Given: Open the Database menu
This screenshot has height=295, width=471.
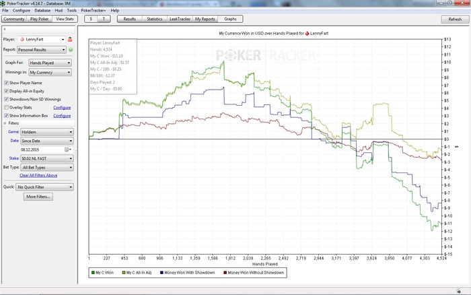Looking at the screenshot, I should 42,10.
